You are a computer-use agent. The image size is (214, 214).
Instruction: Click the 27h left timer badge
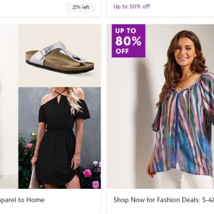(81, 7)
